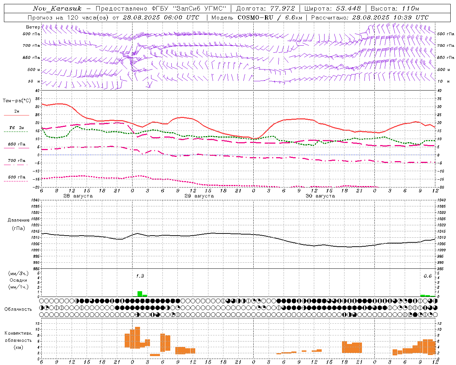Viewport: 456px width, 365px height.
Task: Click the '500 гПа' temperature legend entry
Action: (x=16, y=177)
